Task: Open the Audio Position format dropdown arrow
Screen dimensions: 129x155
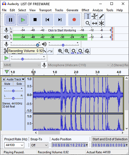Action: click(x=87, y=145)
